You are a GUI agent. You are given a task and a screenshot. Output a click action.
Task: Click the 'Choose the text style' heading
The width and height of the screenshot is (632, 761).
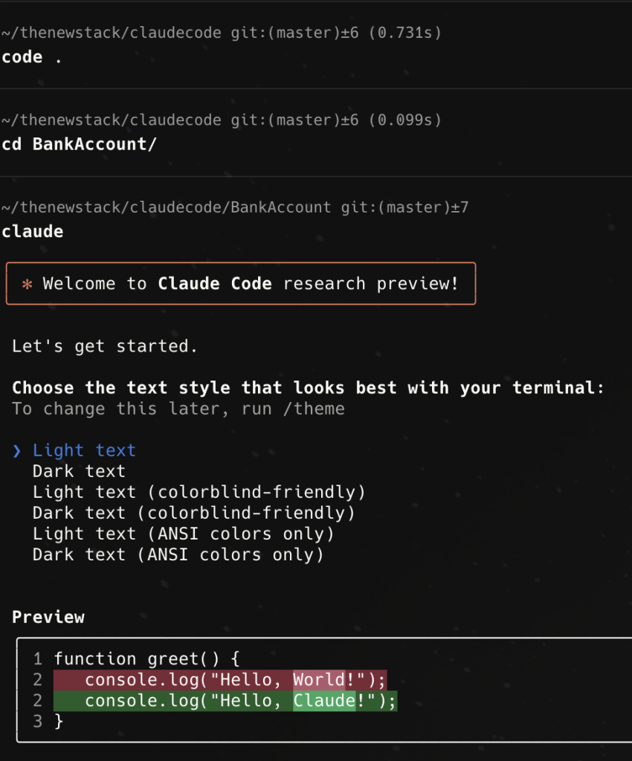tap(309, 388)
